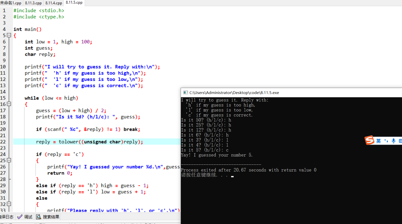Screen dimensions: 402x224
Task: Click console output 'Is it 25? (h/l/c): h'
Action: coord(206,125)
